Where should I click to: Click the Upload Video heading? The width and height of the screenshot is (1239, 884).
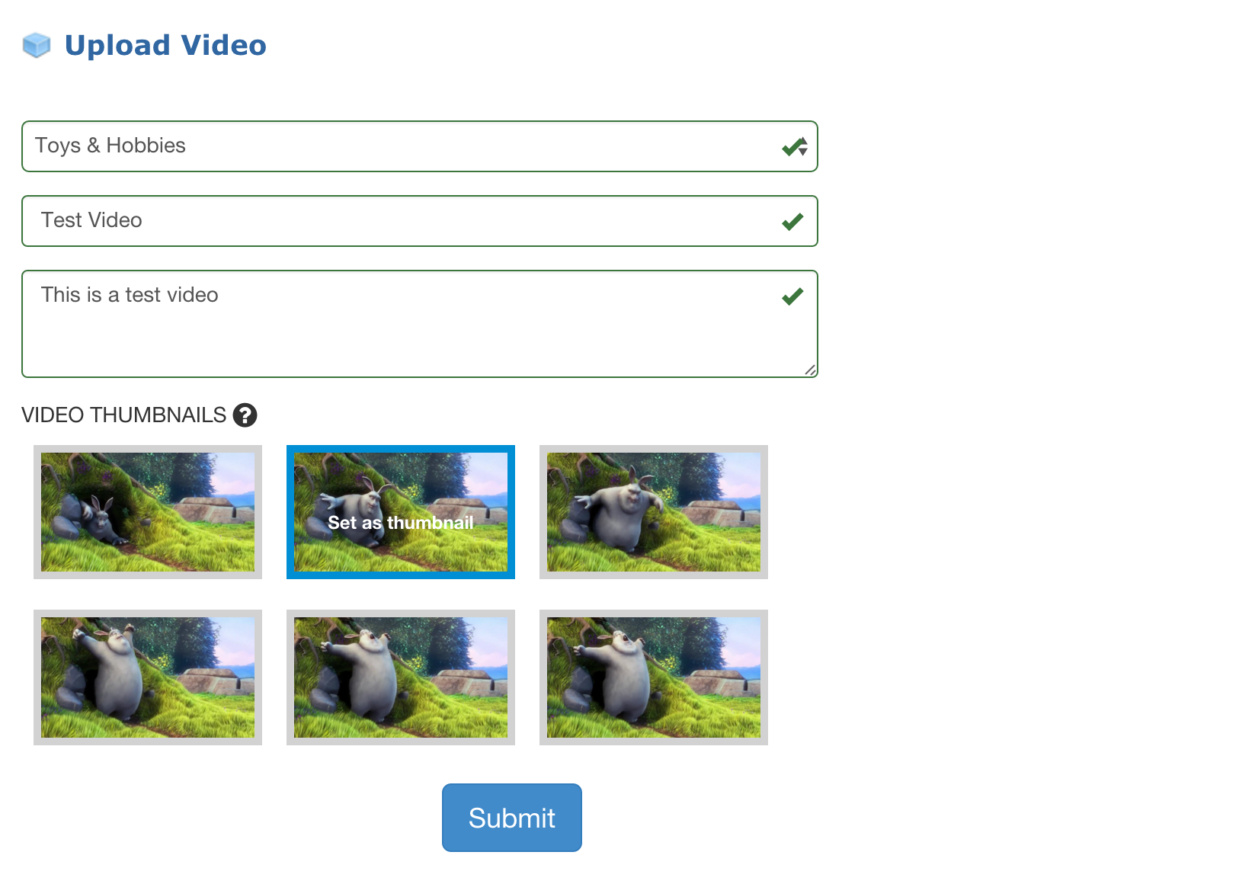pyautogui.click(x=165, y=46)
